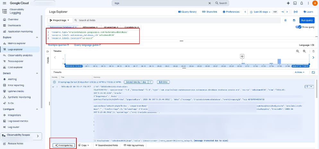Start streaming logs with the broadcast icon
Image resolution: width=319 pixels, height=149 pixels.
point(295,12)
